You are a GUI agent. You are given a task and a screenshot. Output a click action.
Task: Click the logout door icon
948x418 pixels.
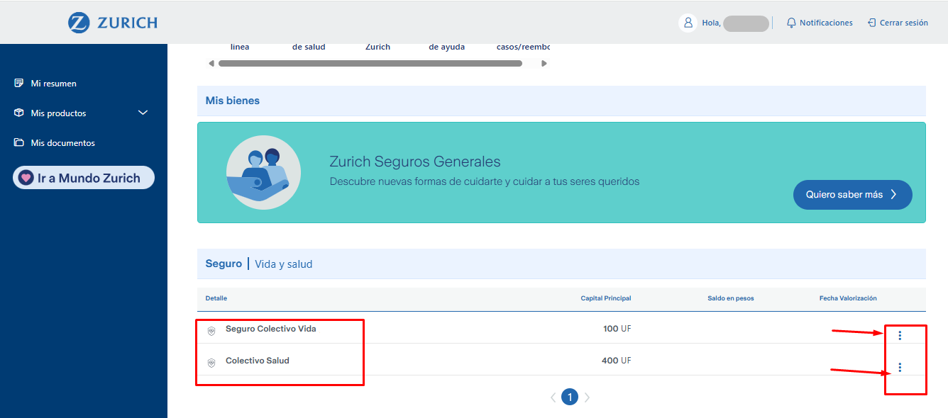tap(872, 23)
